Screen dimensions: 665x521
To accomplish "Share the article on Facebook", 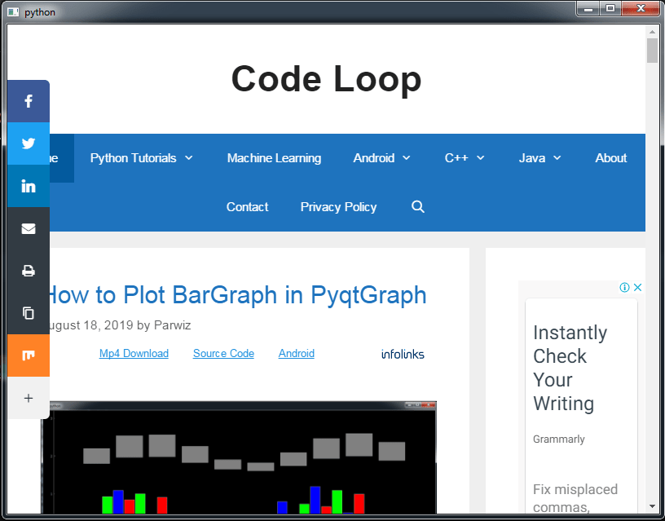I will [x=29, y=101].
